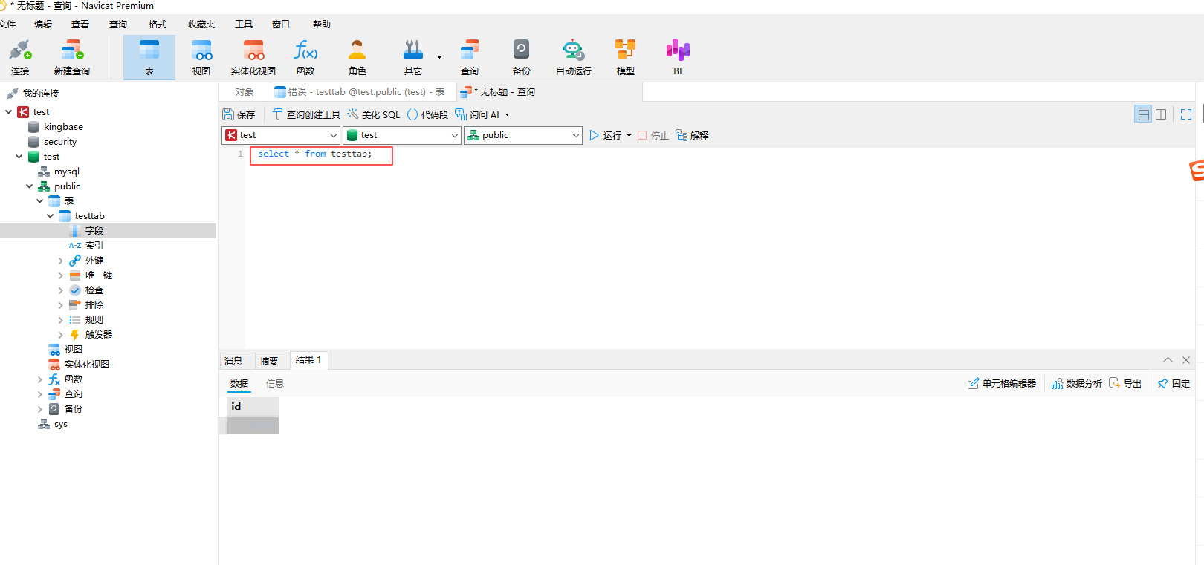
Task: Collapse the public schema node
Action: pos(30,186)
